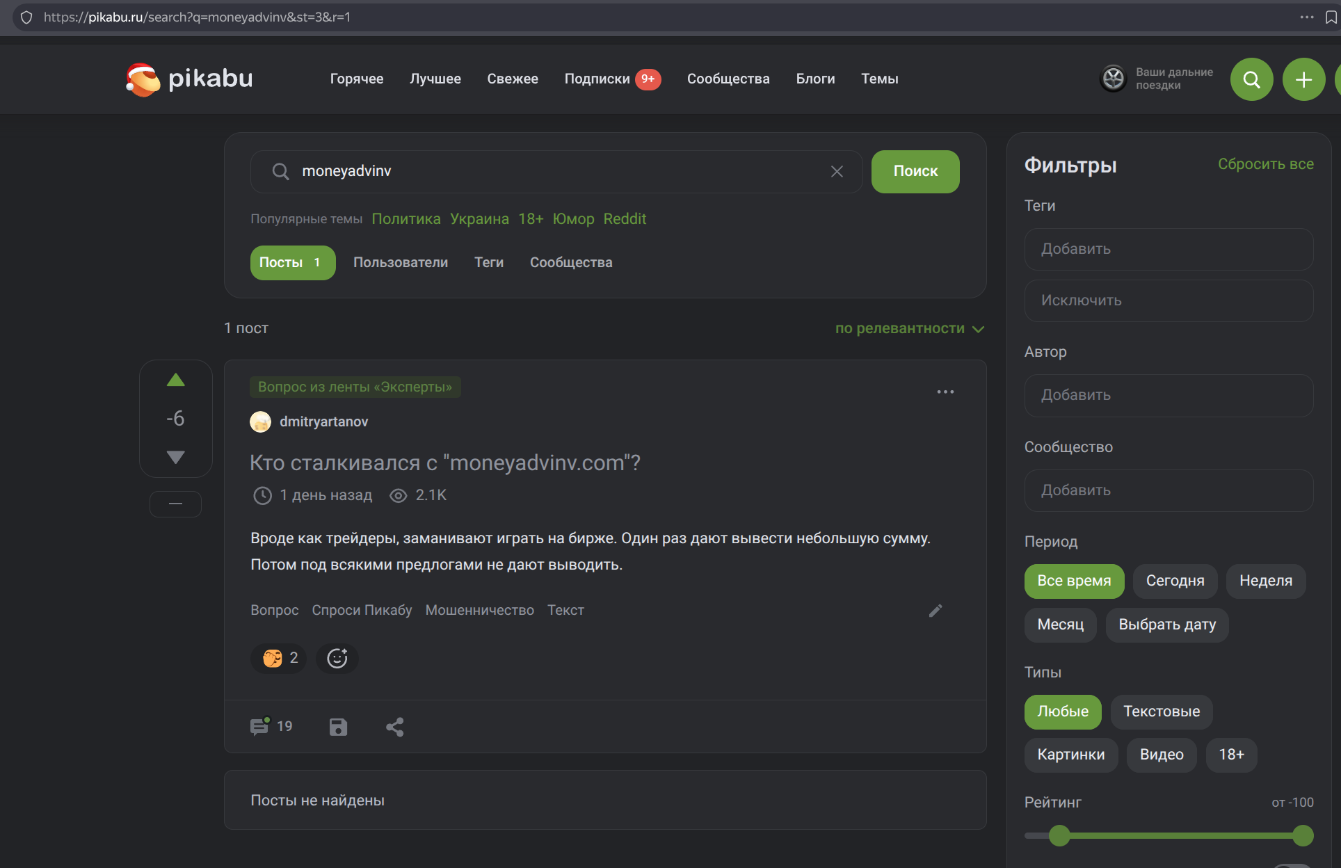Go to the Свежее section
The image size is (1341, 868).
click(513, 79)
